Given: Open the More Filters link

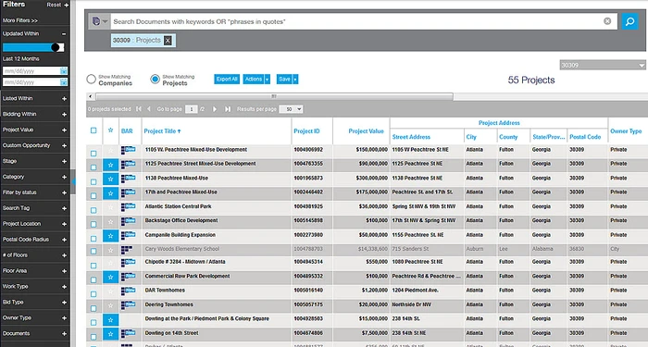Looking at the screenshot, I should 19,20.
